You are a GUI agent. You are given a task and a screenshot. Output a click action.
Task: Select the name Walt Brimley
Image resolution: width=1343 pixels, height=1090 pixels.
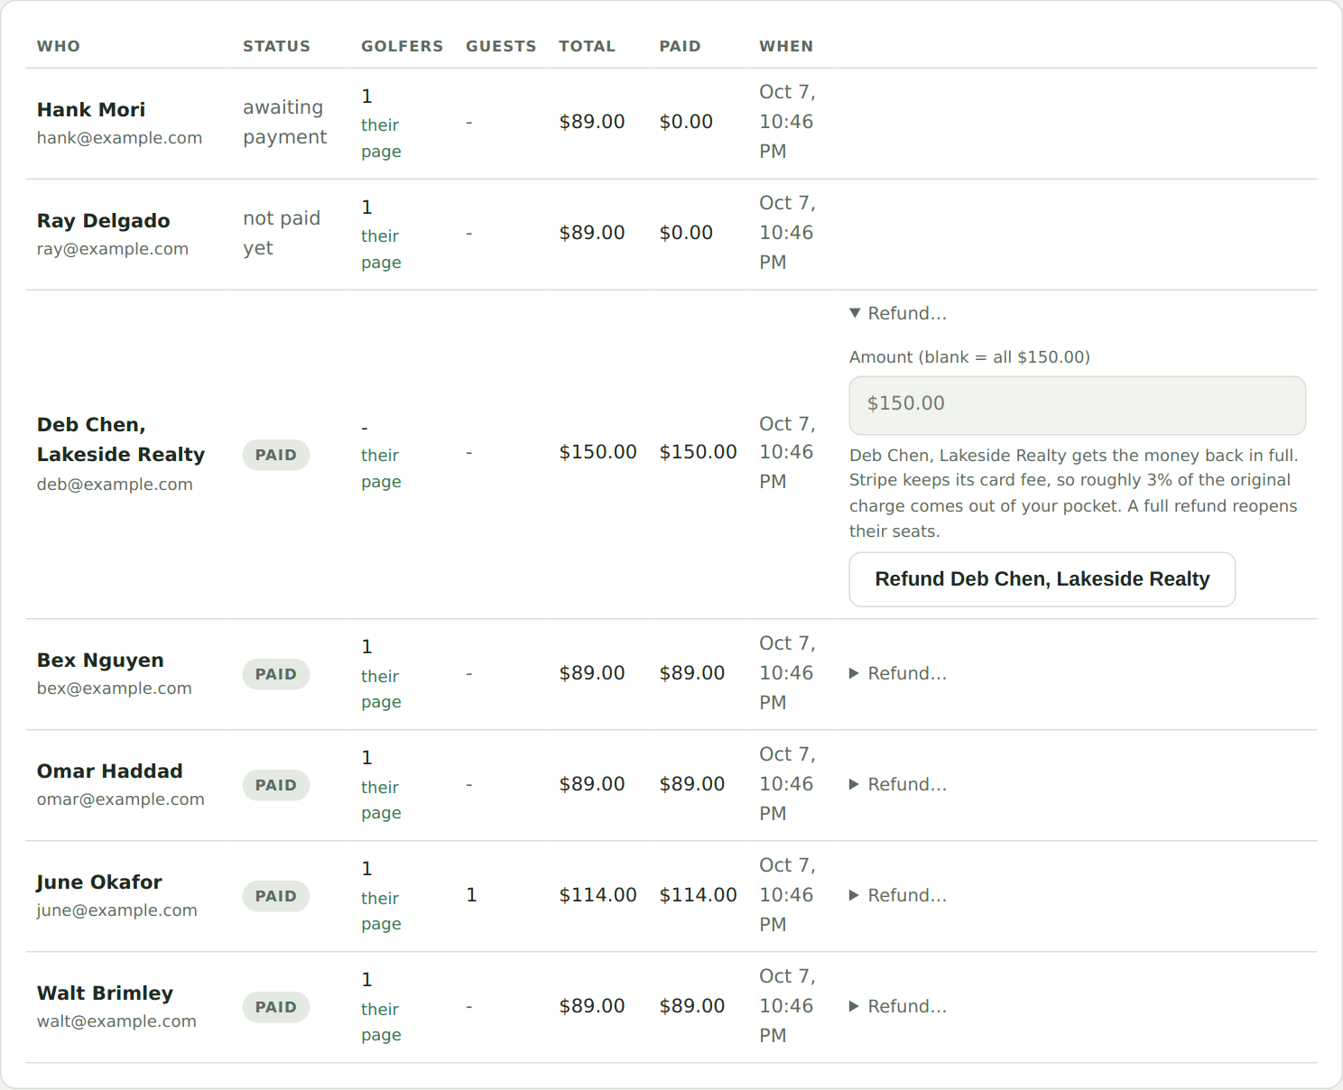coord(105,993)
